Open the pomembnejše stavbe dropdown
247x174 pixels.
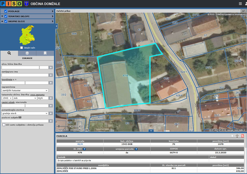point(25,113)
